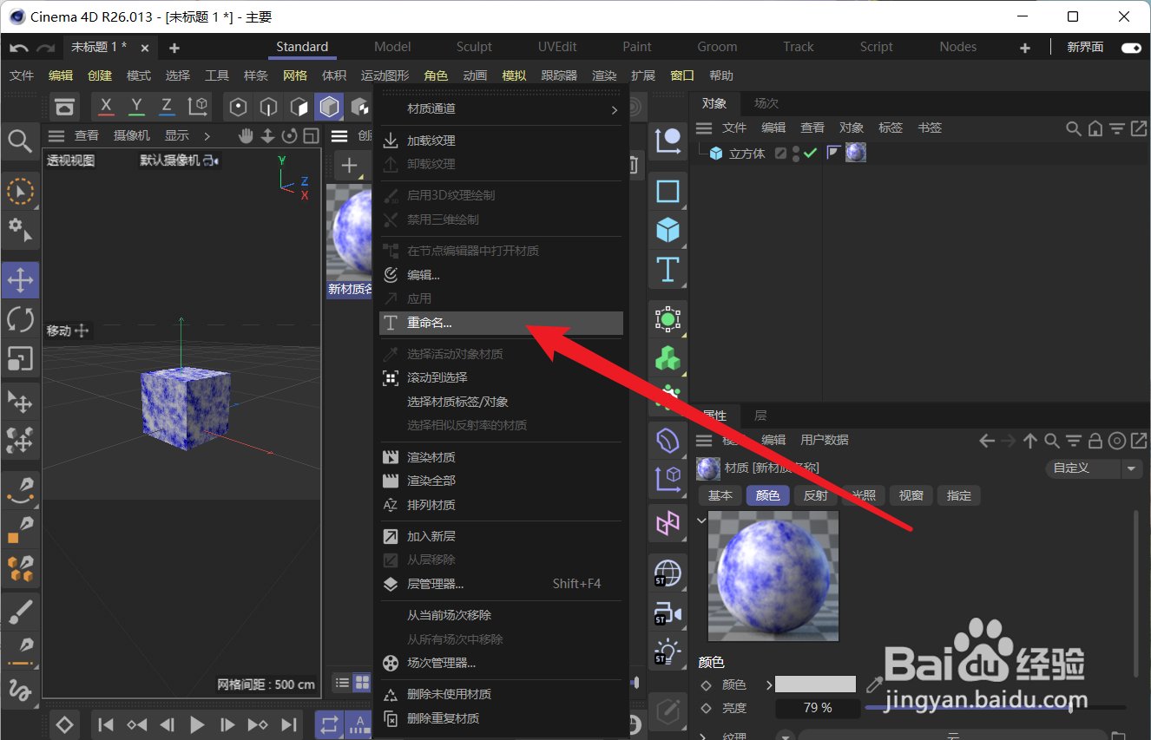
Task: Select the Scale tool below the Rotate tool
Action: tap(20, 359)
